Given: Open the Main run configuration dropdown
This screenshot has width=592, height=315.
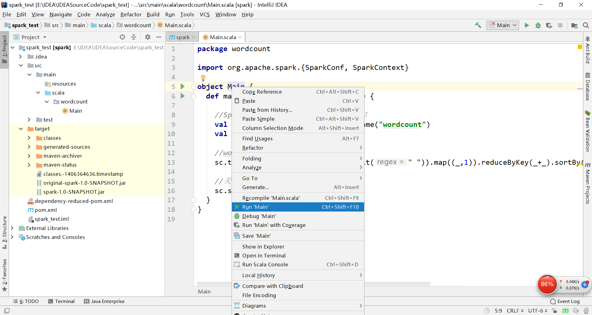Looking at the screenshot, I should pyautogui.click(x=503, y=25).
